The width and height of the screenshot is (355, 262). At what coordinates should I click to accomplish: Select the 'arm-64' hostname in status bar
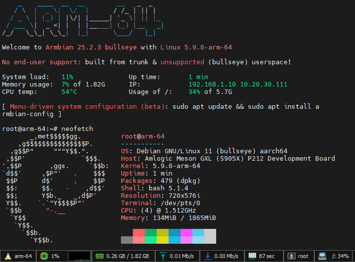pyautogui.click(x=23, y=256)
